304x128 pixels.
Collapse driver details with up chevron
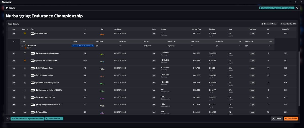tap(14, 42)
